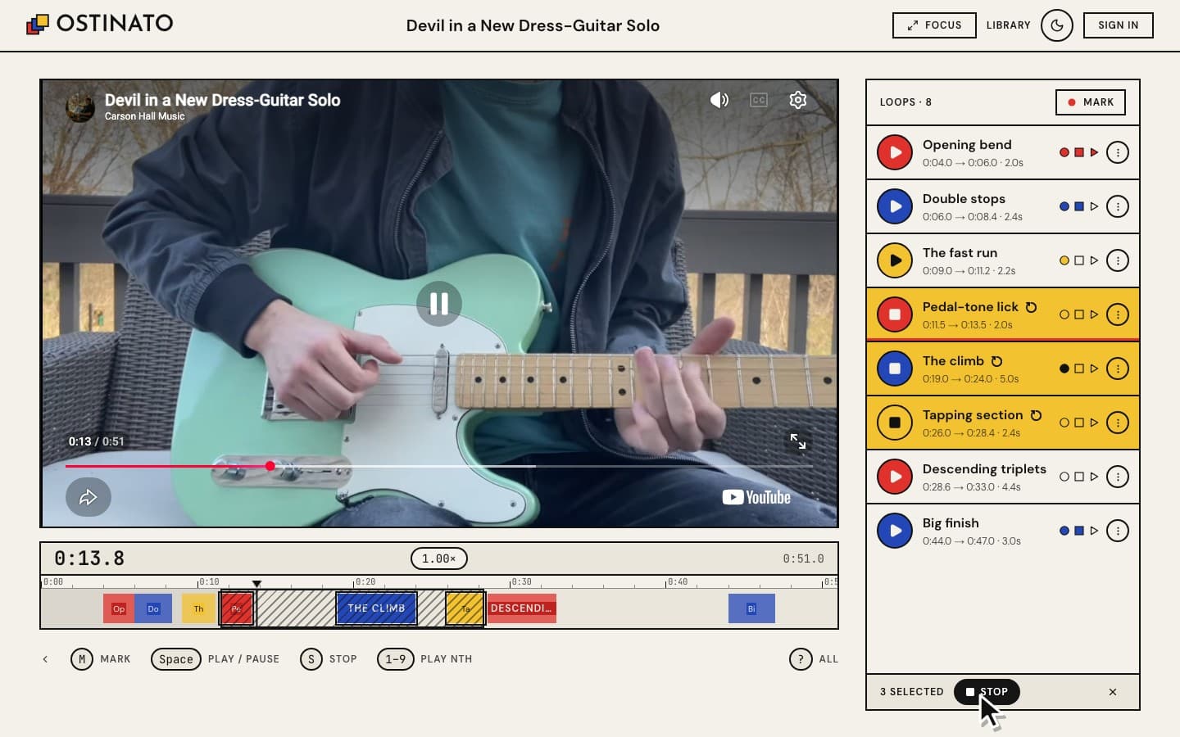
Task: Mark a new loop in Loops panel
Action: click(1091, 102)
